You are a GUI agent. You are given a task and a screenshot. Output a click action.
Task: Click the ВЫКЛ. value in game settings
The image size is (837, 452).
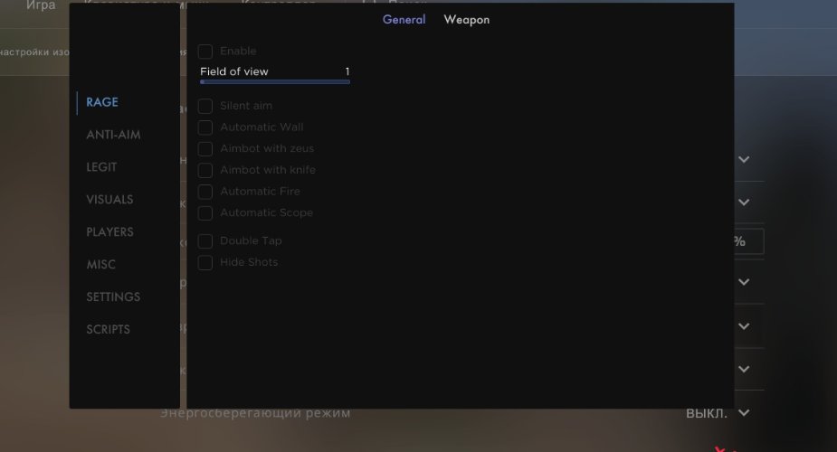(x=706, y=413)
